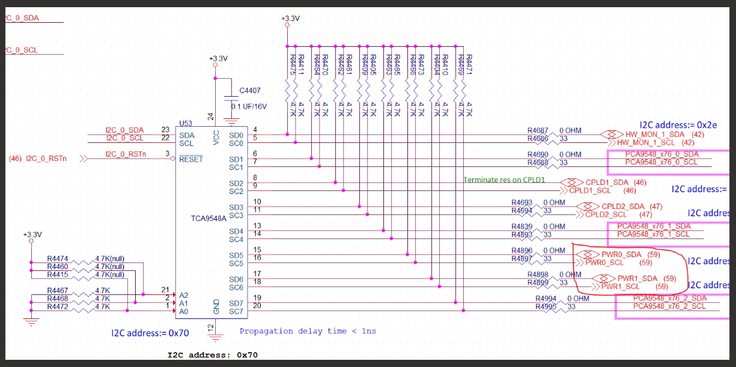Click the PCA9548_x76_0_SCL net label
This screenshot has height=367, width=736.
coord(661,162)
